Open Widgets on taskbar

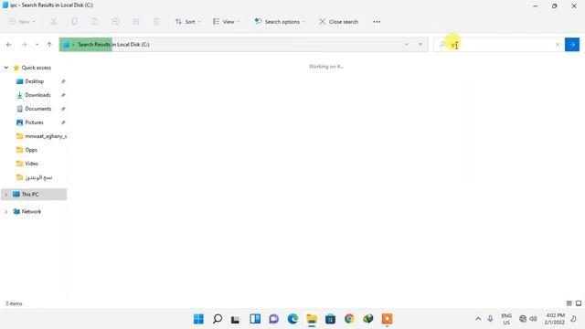pos(255,319)
